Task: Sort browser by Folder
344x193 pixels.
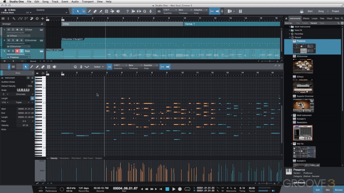Action: (305, 23)
